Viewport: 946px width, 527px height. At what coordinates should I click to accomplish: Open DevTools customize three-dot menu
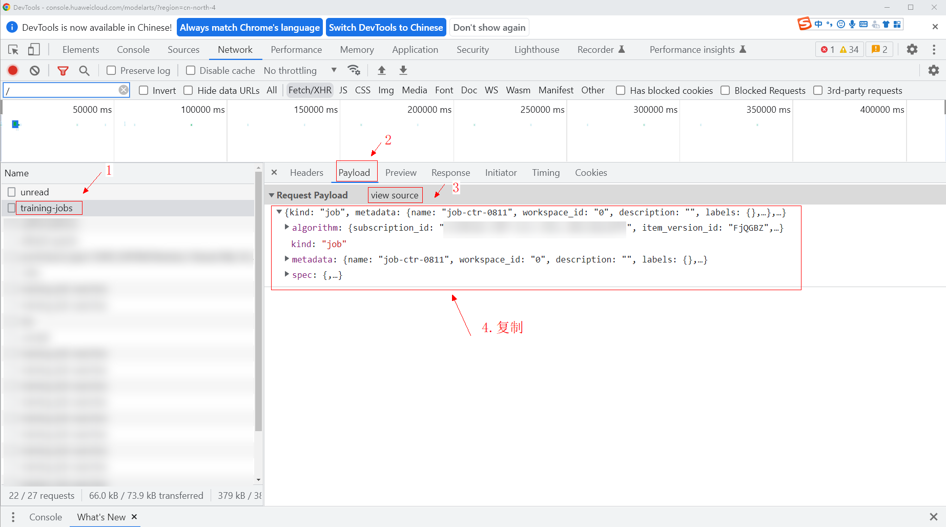pos(934,49)
